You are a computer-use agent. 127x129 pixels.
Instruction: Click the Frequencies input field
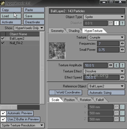(x=108, y=44)
